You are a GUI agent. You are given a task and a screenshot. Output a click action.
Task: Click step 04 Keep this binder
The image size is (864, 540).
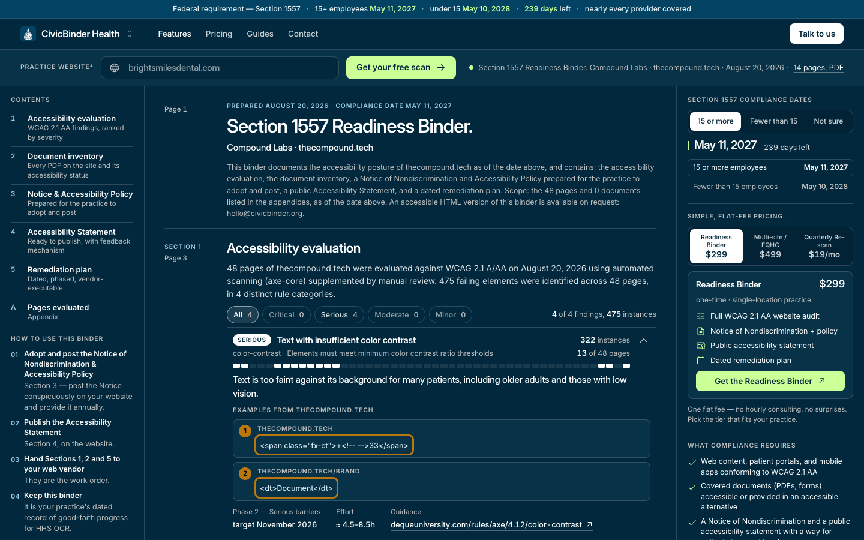click(72, 512)
